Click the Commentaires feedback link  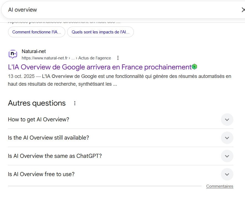click(220, 186)
